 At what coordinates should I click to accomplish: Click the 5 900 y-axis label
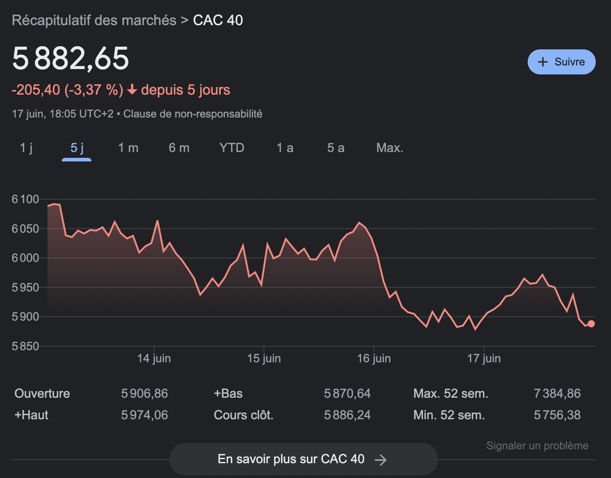coord(26,317)
